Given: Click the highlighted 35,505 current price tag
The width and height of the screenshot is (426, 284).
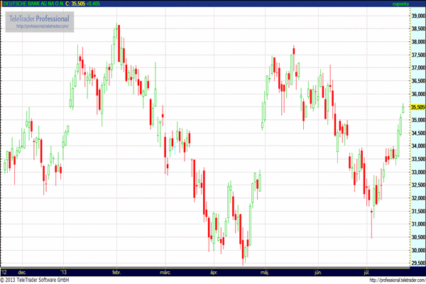Looking at the screenshot, I should [416, 107].
